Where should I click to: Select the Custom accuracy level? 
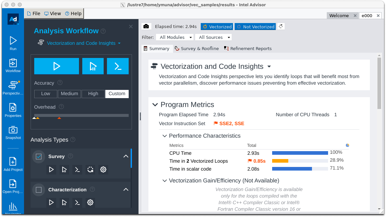click(x=117, y=94)
